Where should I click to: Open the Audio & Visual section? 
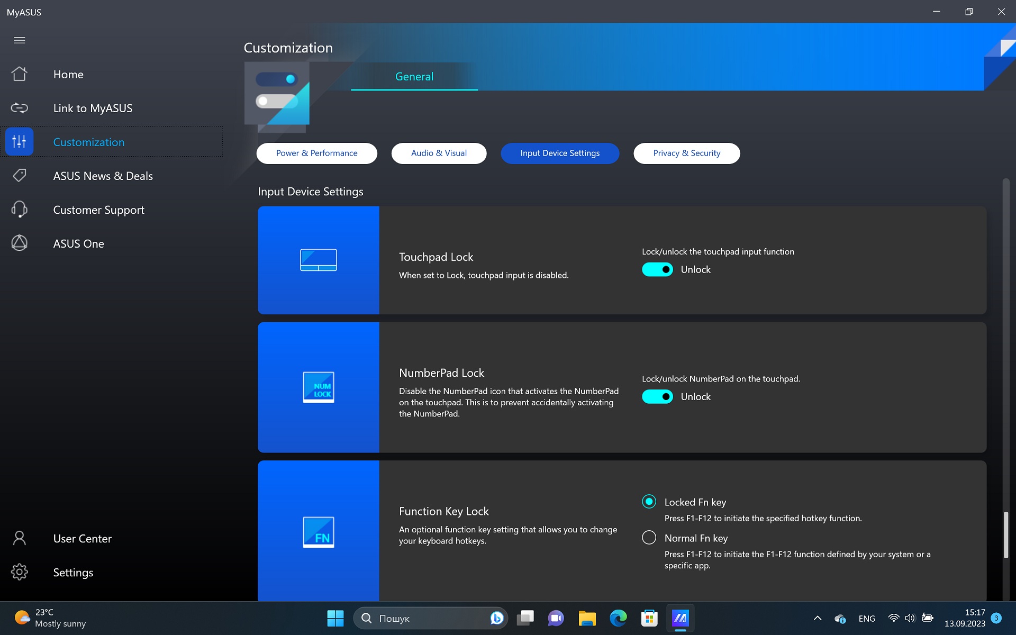pyautogui.click(x=439, y=153)
